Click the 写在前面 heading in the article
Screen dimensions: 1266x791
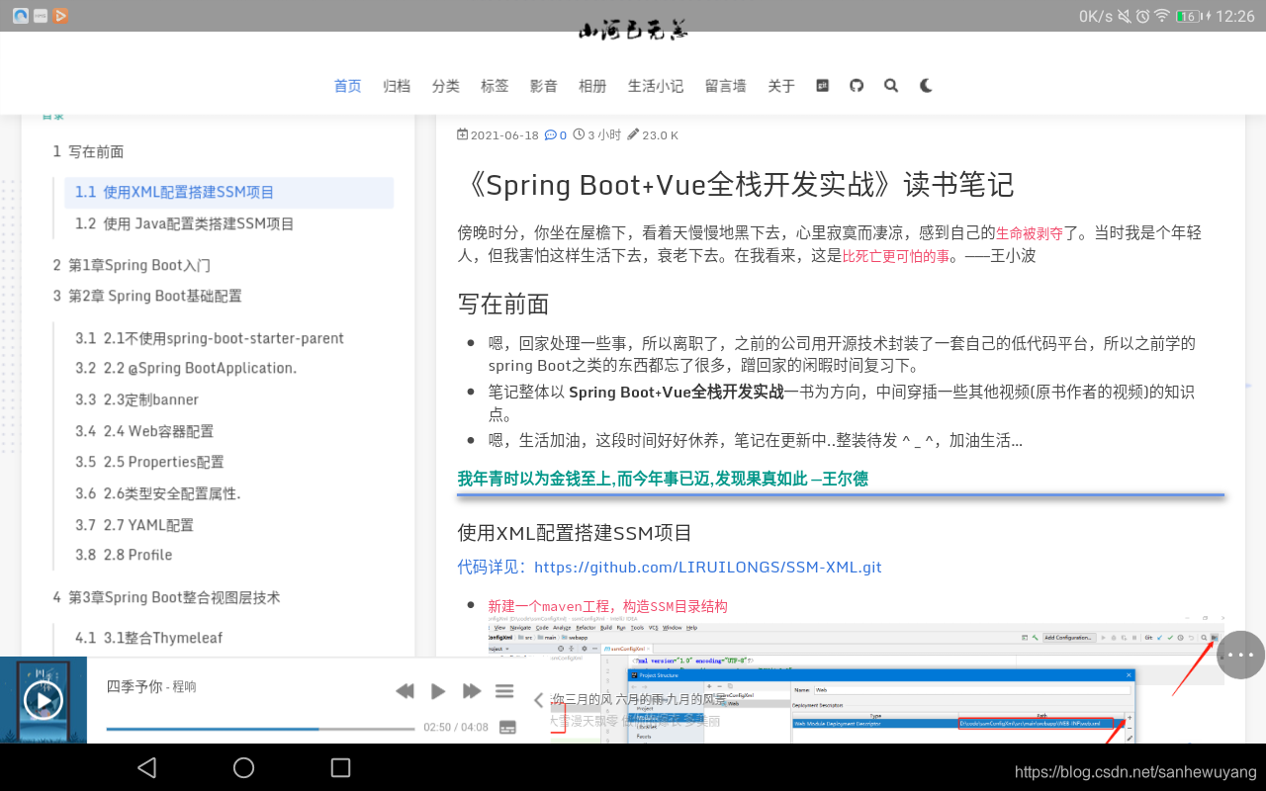[x=503, y=304]
